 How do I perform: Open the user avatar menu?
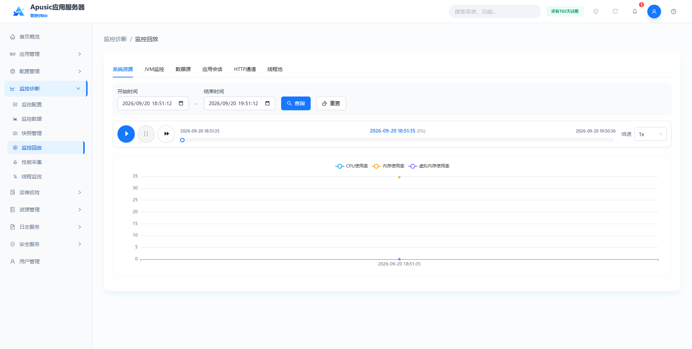tap(654, 12)
